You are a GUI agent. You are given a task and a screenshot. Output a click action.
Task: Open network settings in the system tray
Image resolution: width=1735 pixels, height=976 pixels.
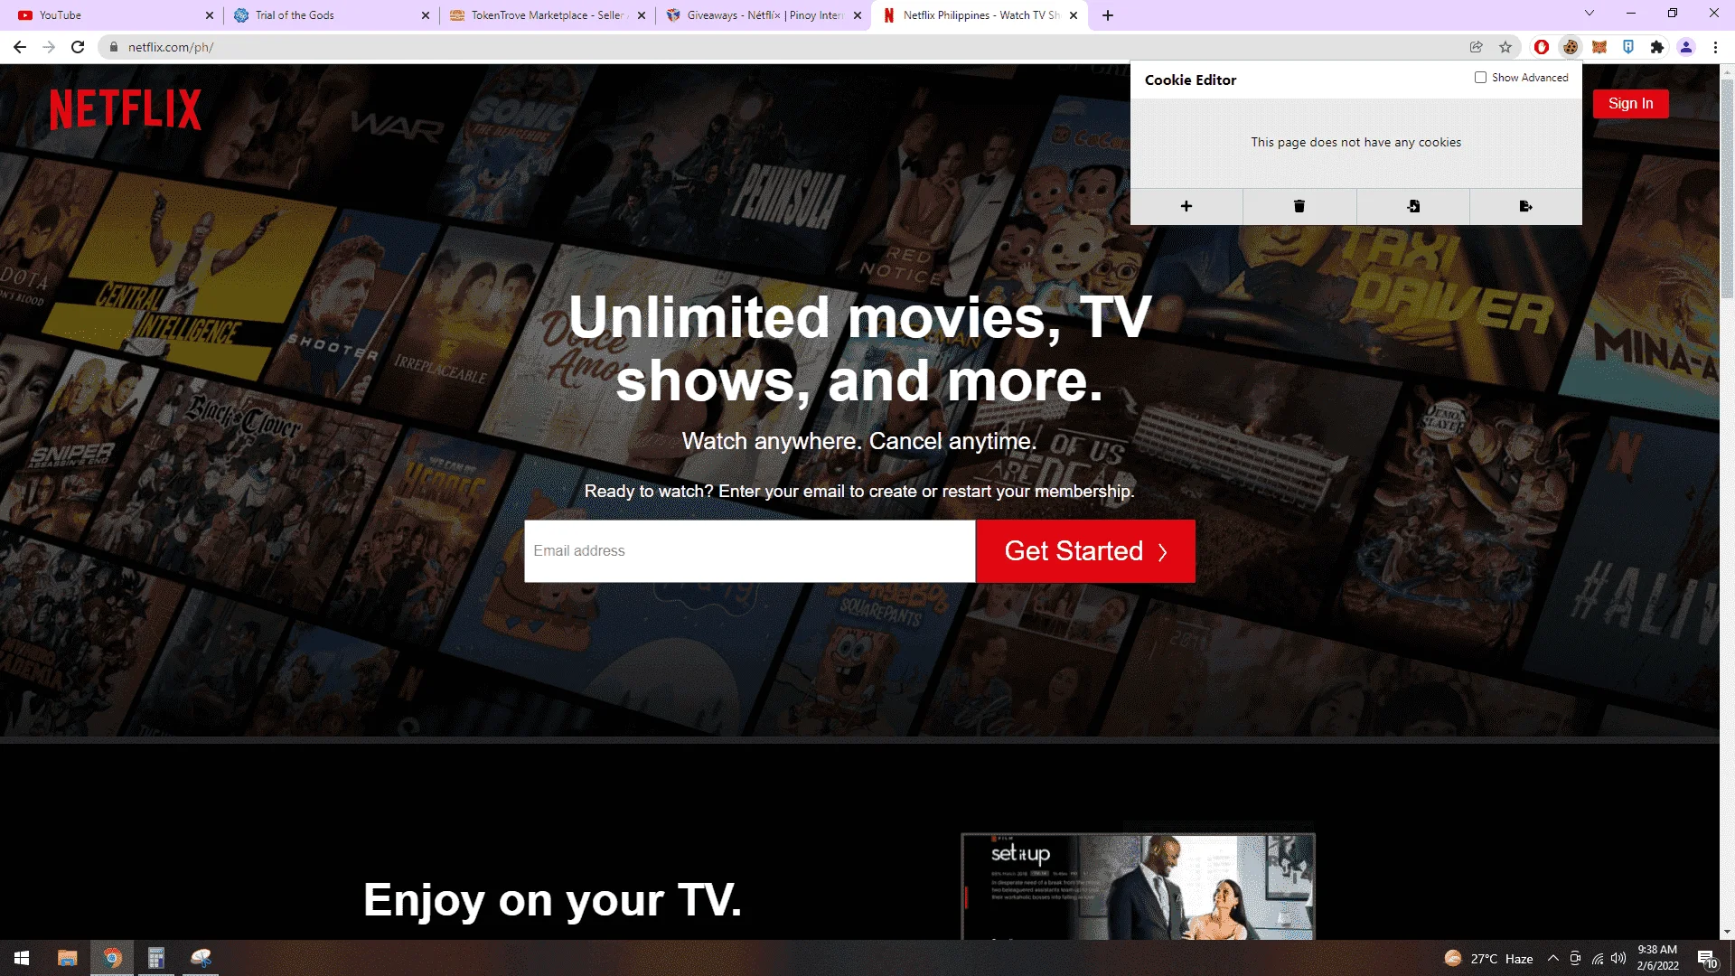[x=1598, y=959]
